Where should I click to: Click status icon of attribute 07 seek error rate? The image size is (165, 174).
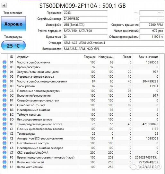[4, 81]
